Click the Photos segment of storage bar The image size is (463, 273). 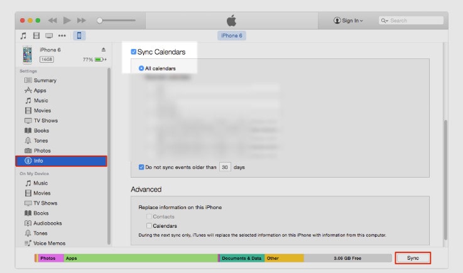[x=51, y=258]
